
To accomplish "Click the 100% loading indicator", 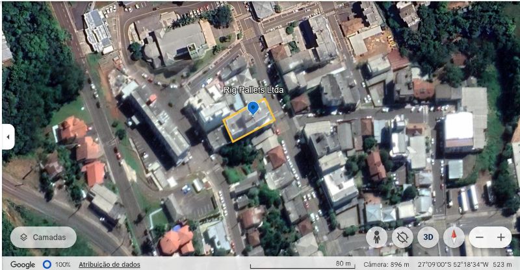I will click(x=57, y=264).
